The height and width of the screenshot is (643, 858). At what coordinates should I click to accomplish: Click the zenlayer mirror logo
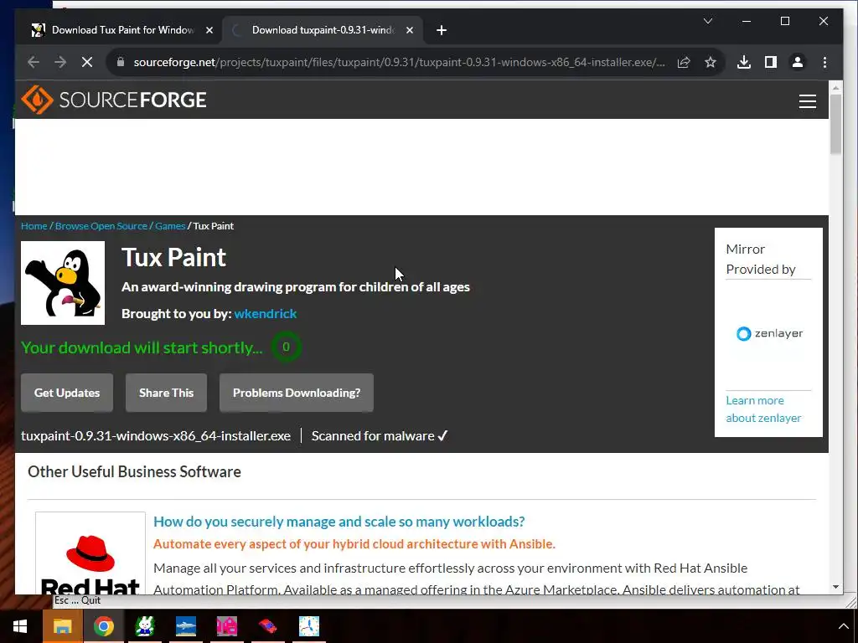click(769, 333)
